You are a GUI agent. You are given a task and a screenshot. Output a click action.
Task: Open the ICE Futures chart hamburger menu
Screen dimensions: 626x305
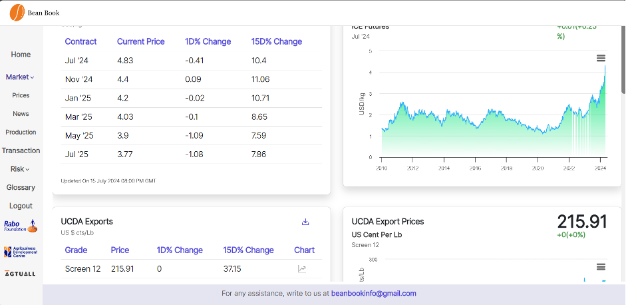point(601,59)
